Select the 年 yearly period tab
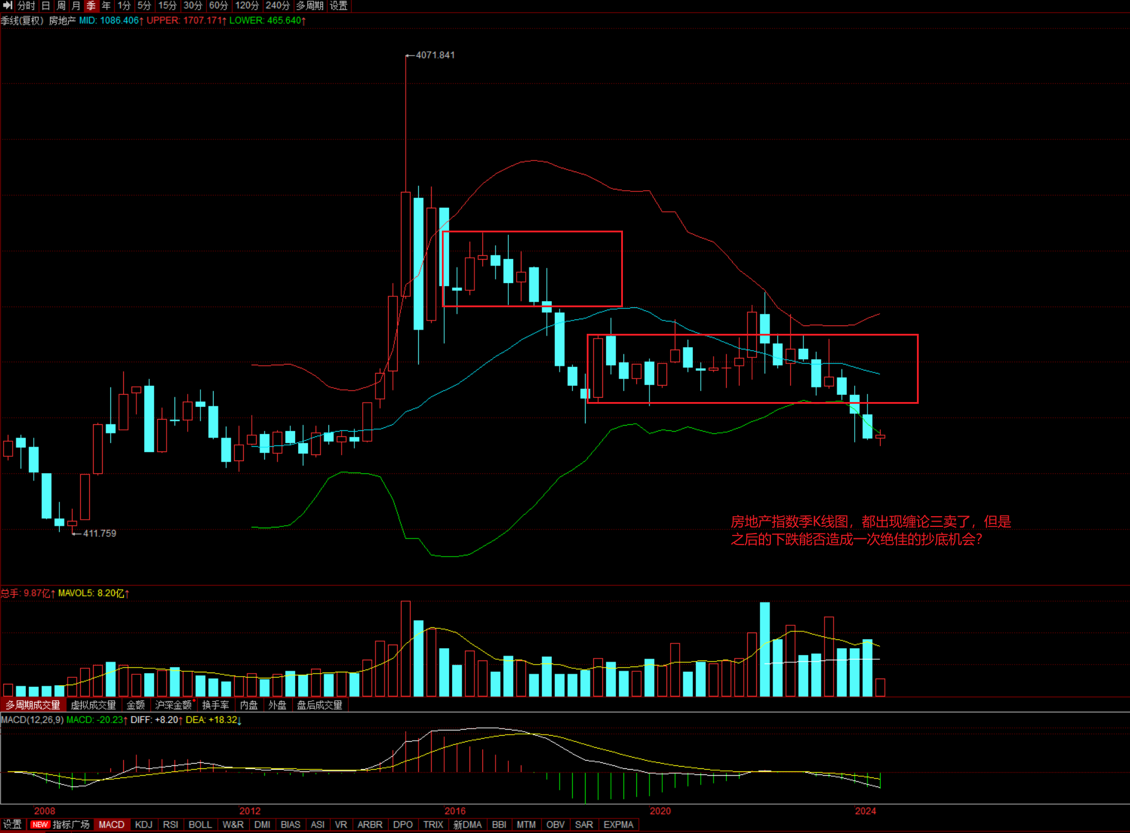This screenshot has width=1130, height=833. [x=106, y=5]
